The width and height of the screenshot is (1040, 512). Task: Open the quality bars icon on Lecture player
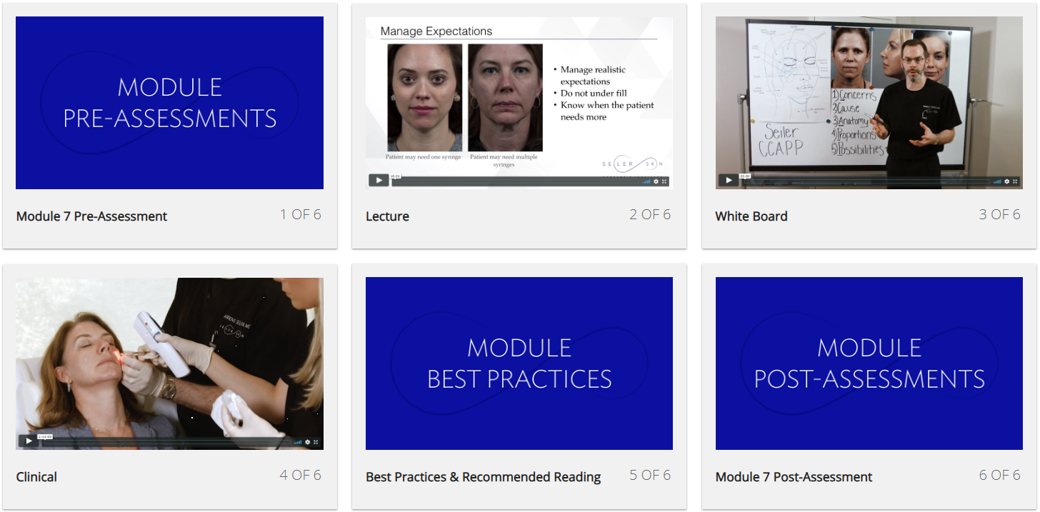646,181
